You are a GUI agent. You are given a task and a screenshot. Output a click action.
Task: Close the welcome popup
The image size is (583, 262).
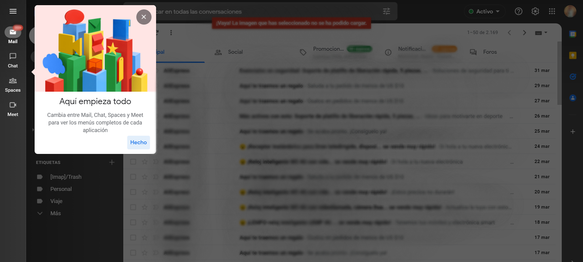pyautogui.click(x=144, y=17)
